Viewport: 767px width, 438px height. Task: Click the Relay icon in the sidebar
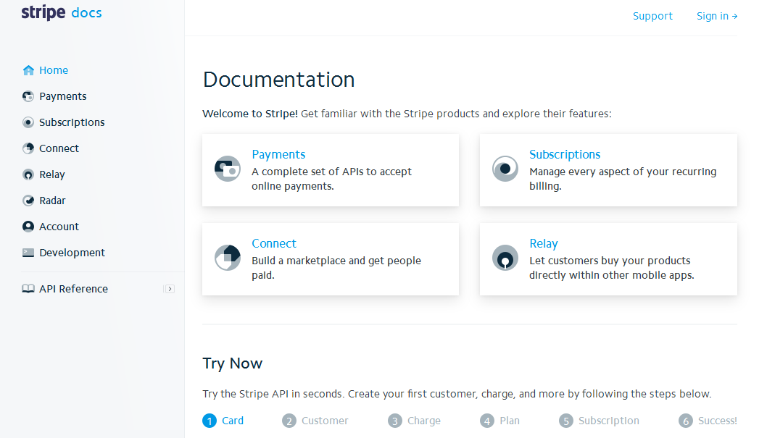tap(28, 174)
